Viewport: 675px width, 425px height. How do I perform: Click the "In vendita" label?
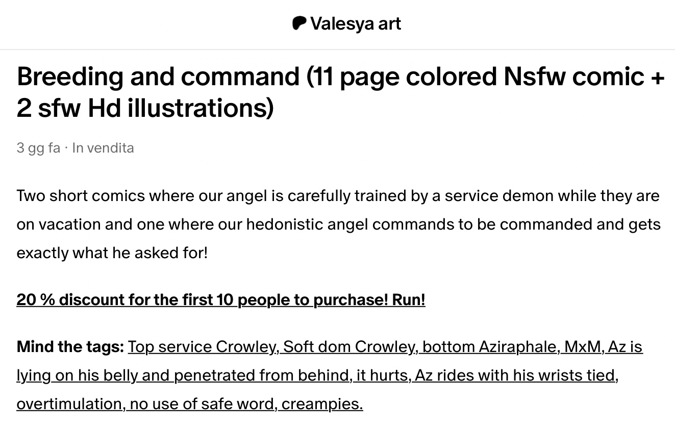click(x=103, y=148)
